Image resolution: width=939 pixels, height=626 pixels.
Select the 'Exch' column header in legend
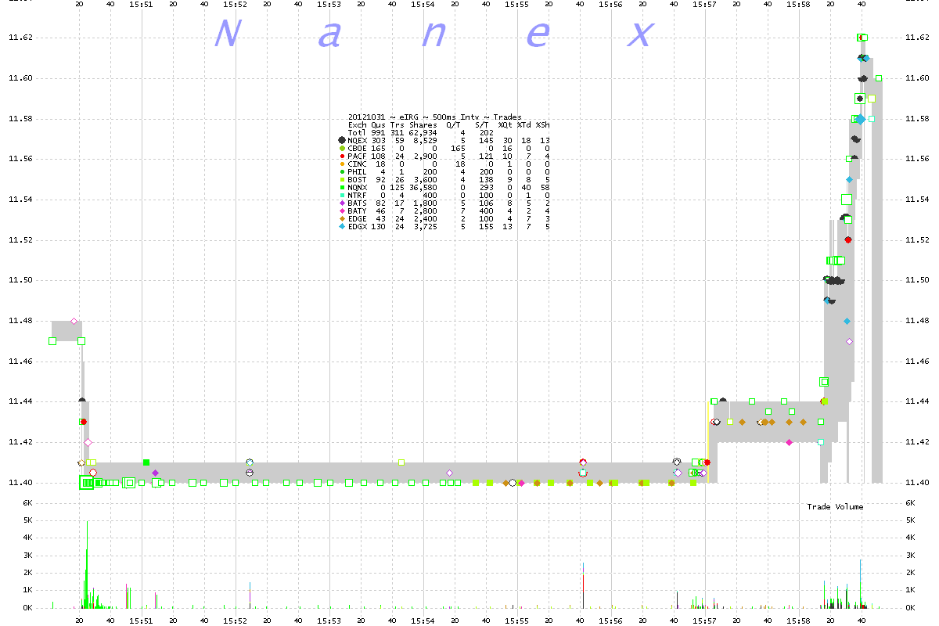[x=358, y=124]
